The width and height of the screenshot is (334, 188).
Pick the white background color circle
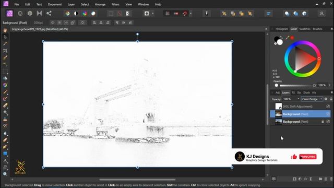280,42
